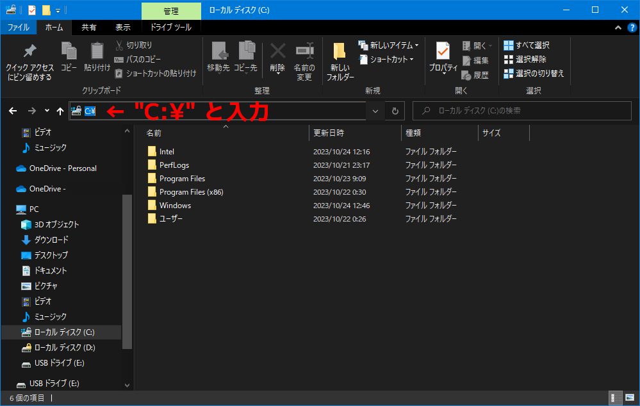This screenshot has height=406, width=640.
Task: Open the コピー先 (Copy to) menu
Action: [246, 58]
